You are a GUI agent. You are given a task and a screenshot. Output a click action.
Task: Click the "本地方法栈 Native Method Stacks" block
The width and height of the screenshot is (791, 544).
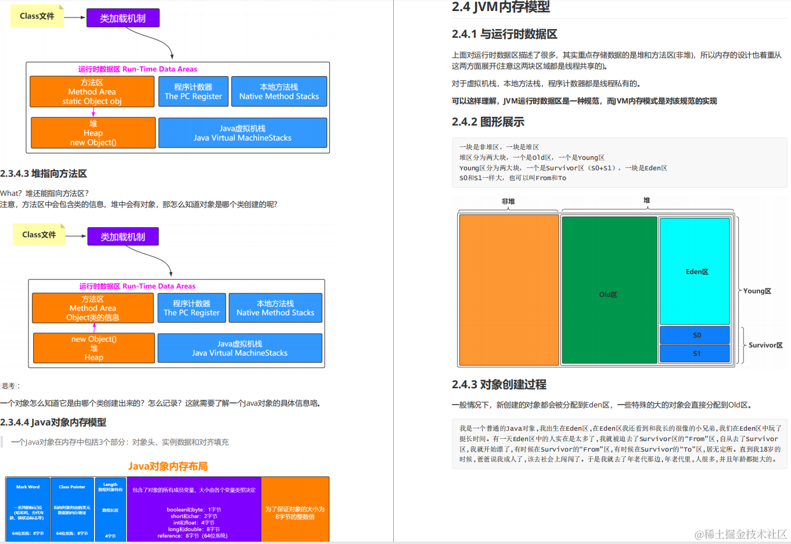click(x=279, y=91)
